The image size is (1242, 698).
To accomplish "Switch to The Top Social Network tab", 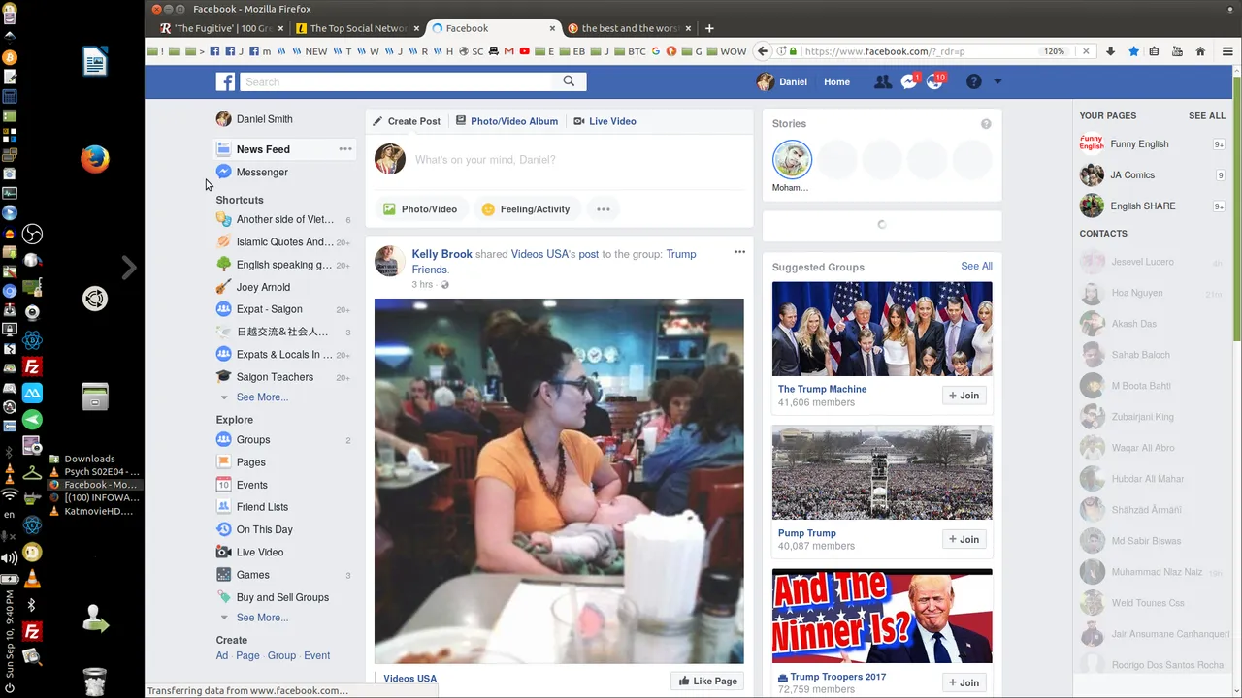I will tap(357, 28).
